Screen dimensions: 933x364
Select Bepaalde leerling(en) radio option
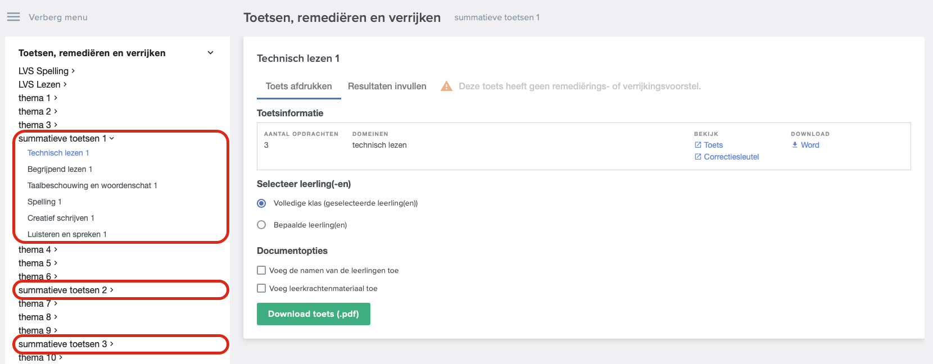261,225
